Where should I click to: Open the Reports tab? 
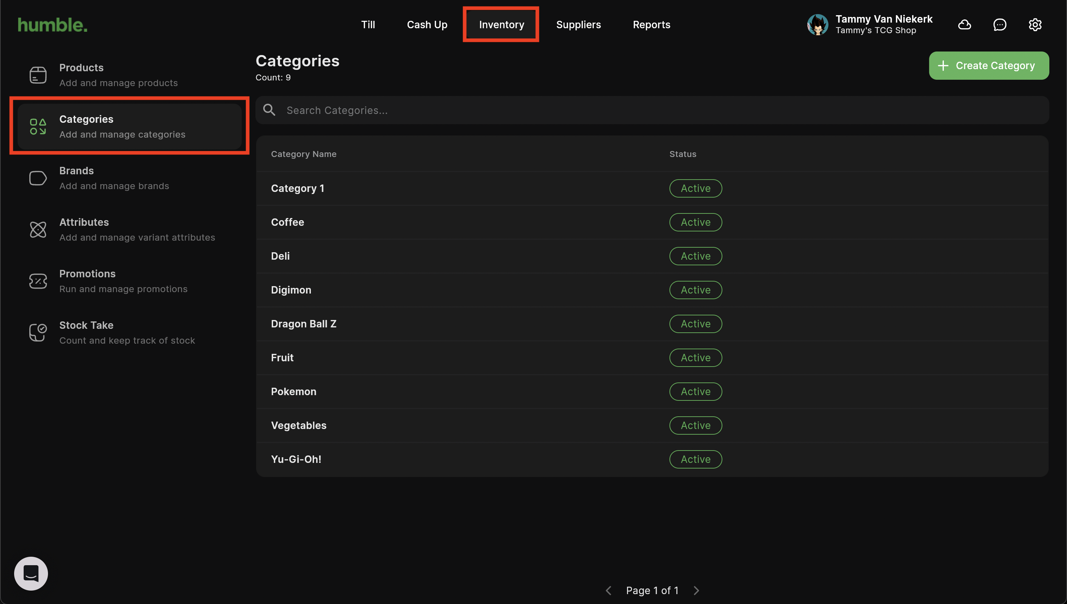(x=651, y=24)
